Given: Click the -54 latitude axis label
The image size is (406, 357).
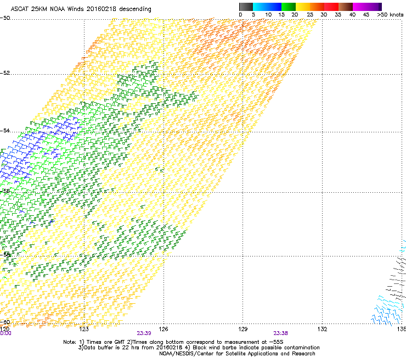Looking at the screenshot, I should [x=5, y=130].
